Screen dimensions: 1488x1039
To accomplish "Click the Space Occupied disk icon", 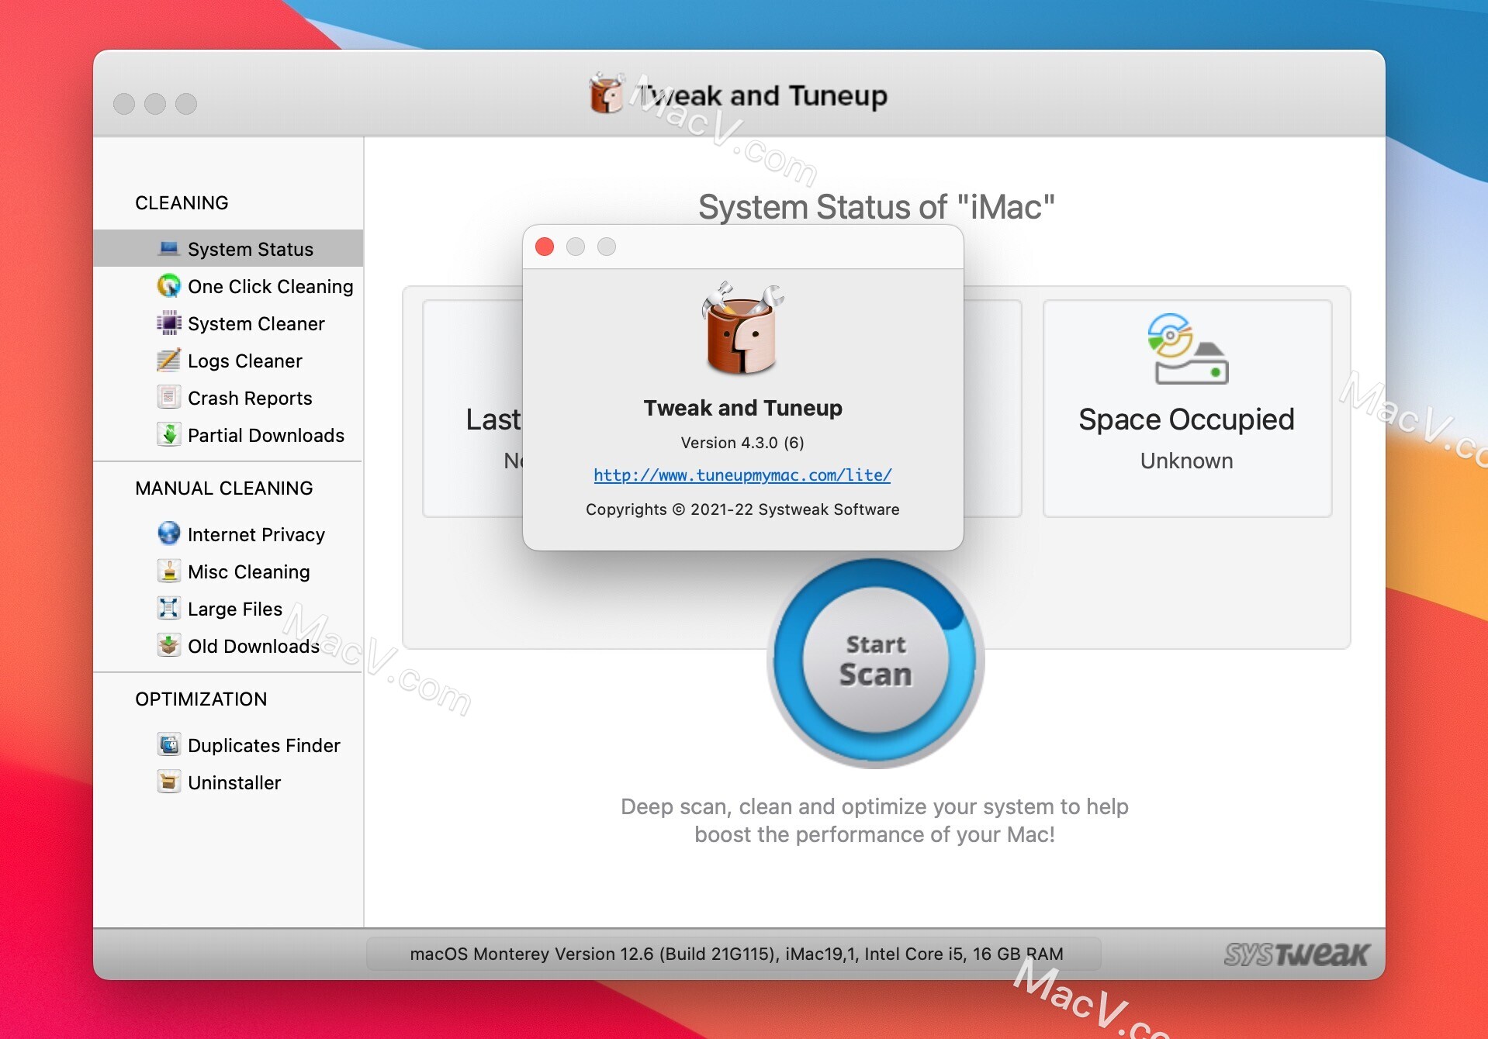I will (x=1188, y=349).
